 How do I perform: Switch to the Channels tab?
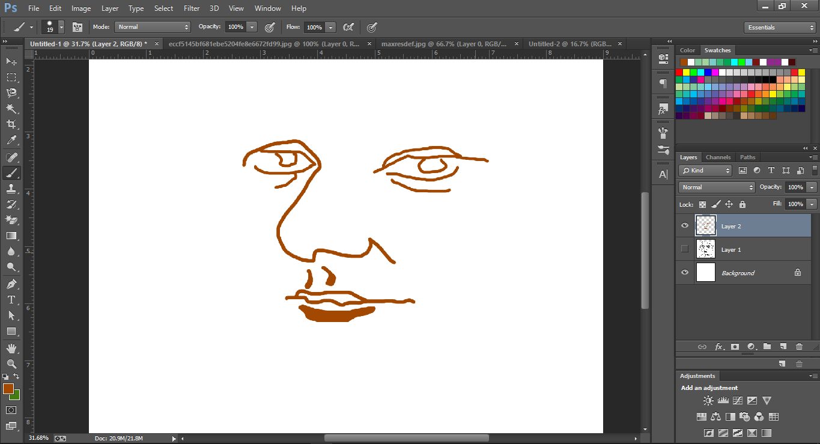tap(718, 157)
